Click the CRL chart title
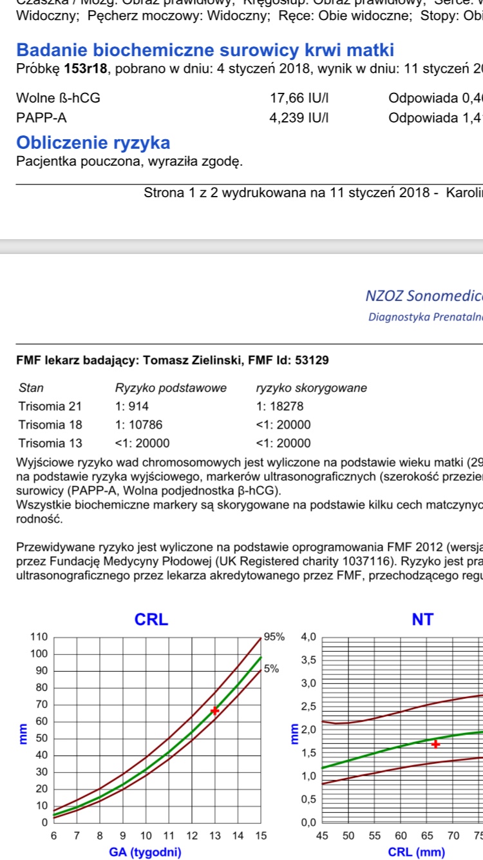483x860 pixels. pos(151,620)
